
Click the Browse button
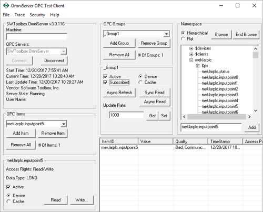(221, 35)
